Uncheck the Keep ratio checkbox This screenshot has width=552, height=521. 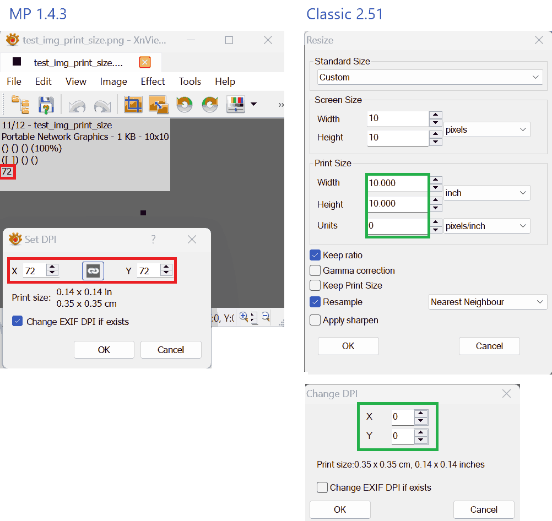(315, 255)
